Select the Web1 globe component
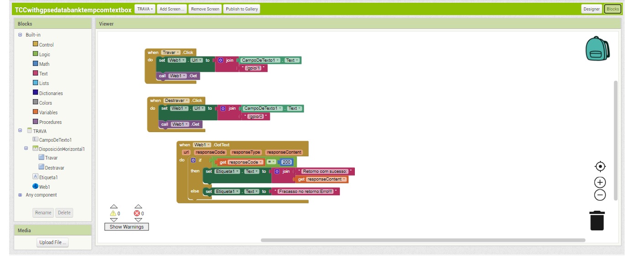626x256 pixels. (x=36, y=187)
